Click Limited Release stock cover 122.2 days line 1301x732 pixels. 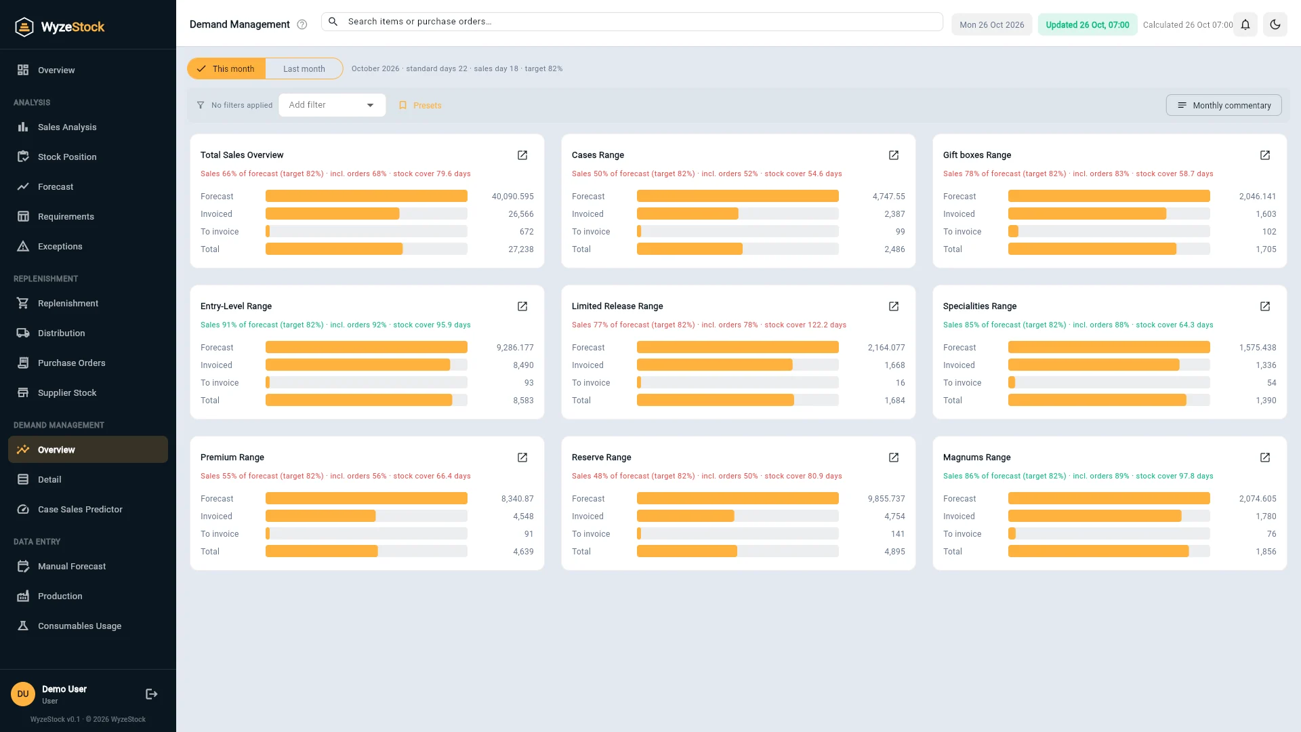click(x=709, y=325)
